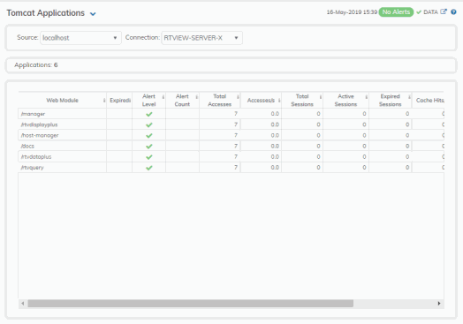This screenshot has width=463, height=324.
Task: Open the Connection RTVIEW-SERVER-X dropdown
Action: [x=201, y=38]
